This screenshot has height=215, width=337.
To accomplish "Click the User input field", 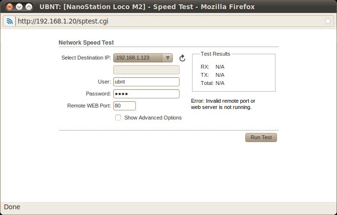I will click(146, 82).
